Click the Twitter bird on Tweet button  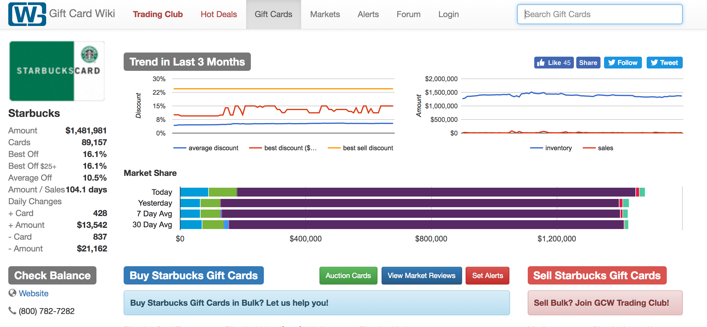654,63
